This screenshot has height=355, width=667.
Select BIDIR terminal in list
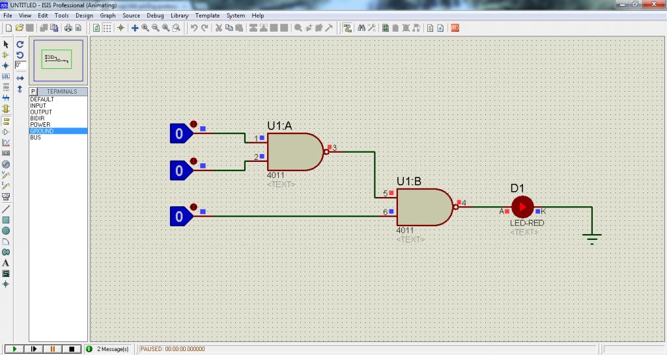pyautogui.click(x=58, y=118)
